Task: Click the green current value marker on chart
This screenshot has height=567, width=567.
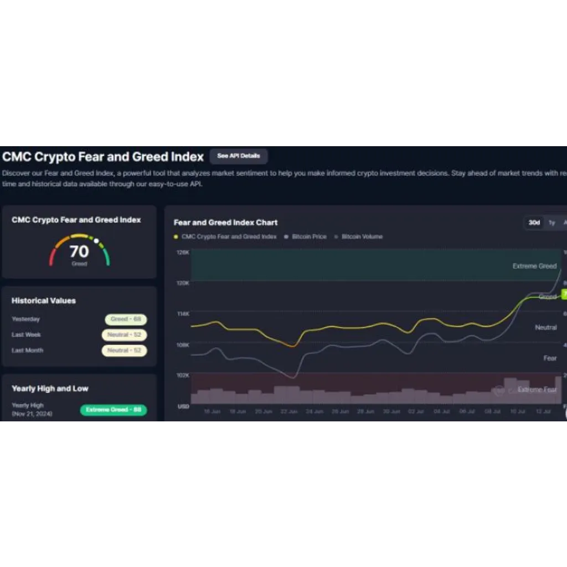Action: [564, 295]
